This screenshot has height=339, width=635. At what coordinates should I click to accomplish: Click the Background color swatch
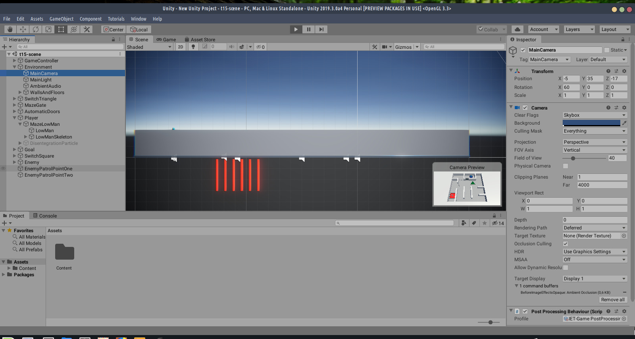click(x=591, y=123)
